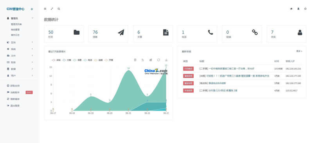313x143 pixels.
Task: Open the notification bell icon
Action: [299, 9]
